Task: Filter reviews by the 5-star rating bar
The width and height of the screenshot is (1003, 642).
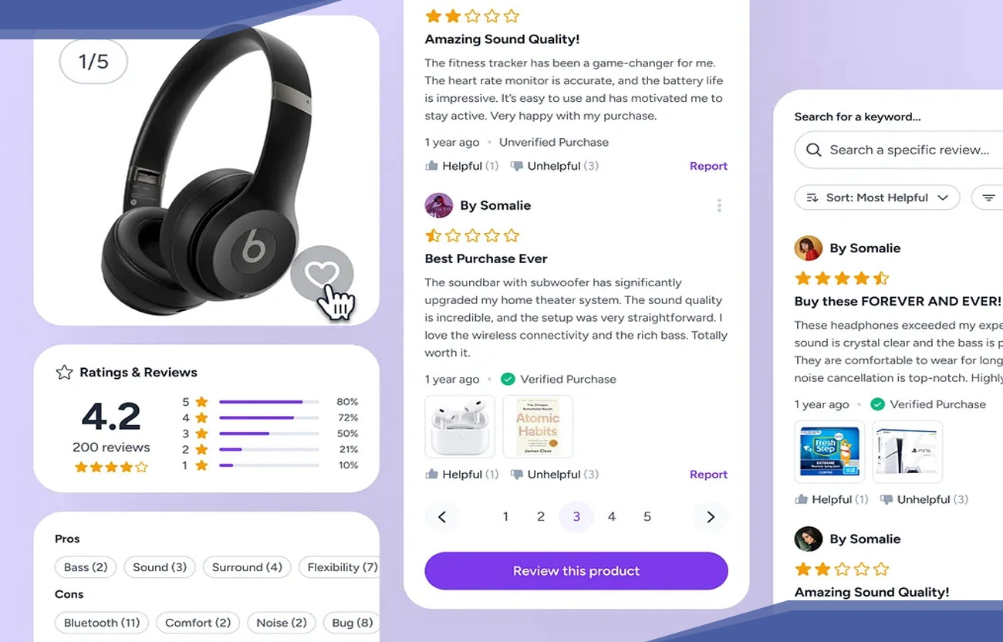Action: coord(269,402)
